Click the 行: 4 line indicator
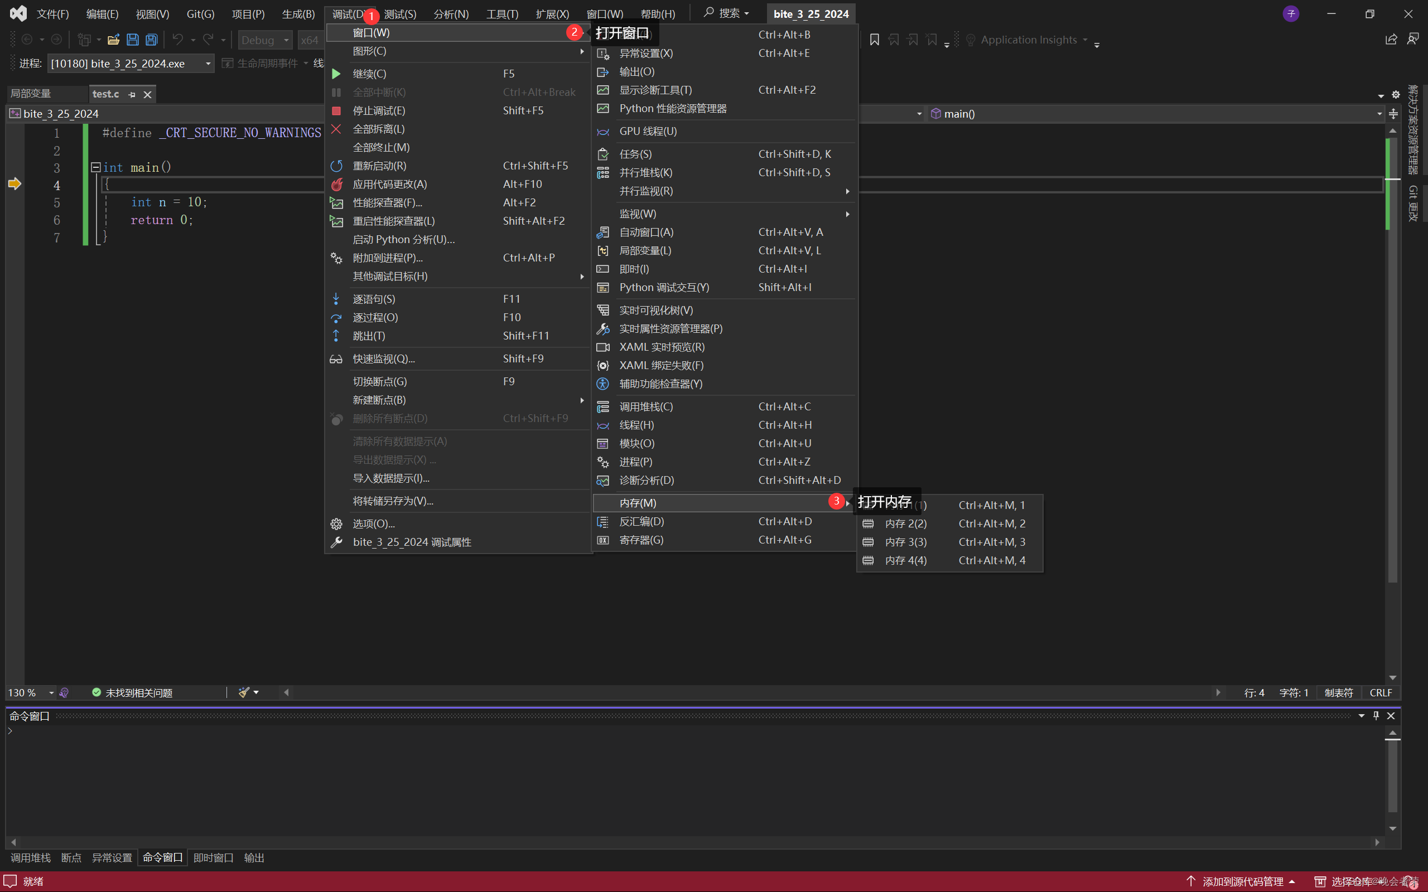 coord(1254,692)
